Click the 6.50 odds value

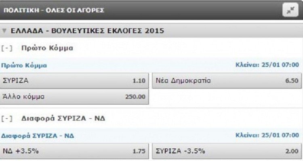pos(292,80)
